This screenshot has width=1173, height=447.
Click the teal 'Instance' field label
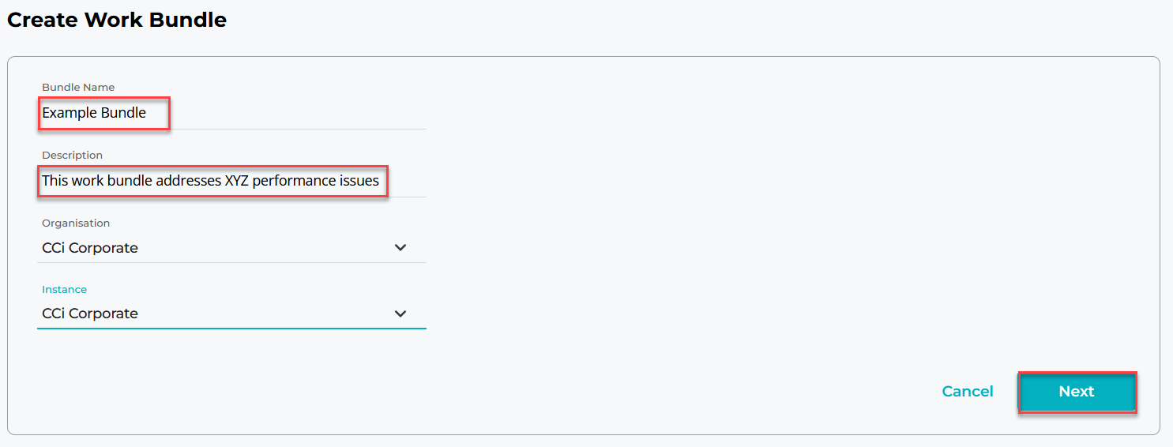click(x=64, y=289)
